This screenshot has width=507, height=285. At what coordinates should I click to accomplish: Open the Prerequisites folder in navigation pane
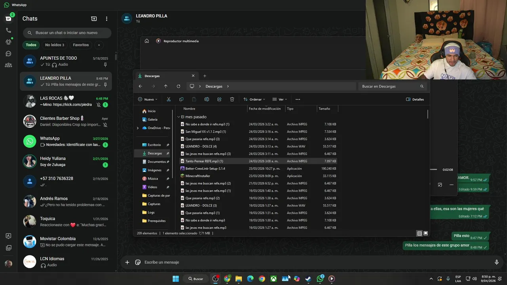pos(156,221)
